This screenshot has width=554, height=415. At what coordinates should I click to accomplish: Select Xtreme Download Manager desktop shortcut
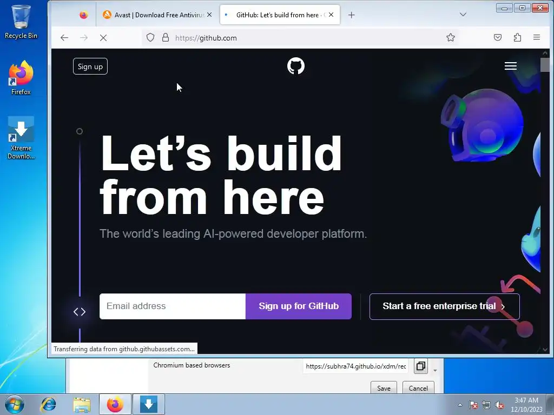pos(21,138)
